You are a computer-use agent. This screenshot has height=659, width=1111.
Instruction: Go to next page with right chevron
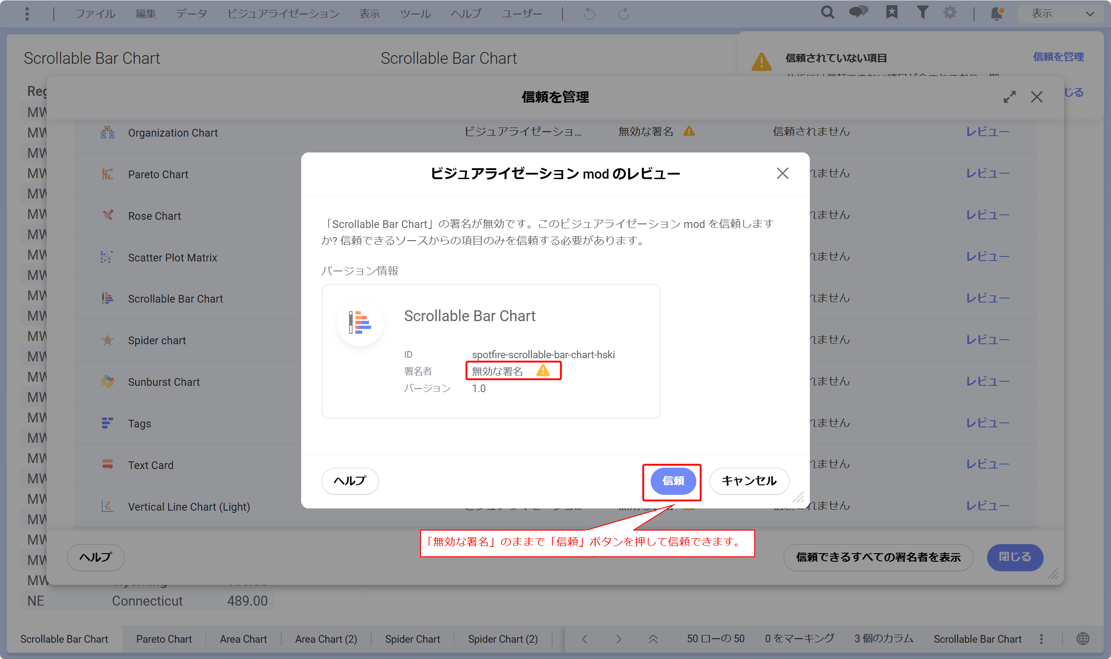point(619,639)
